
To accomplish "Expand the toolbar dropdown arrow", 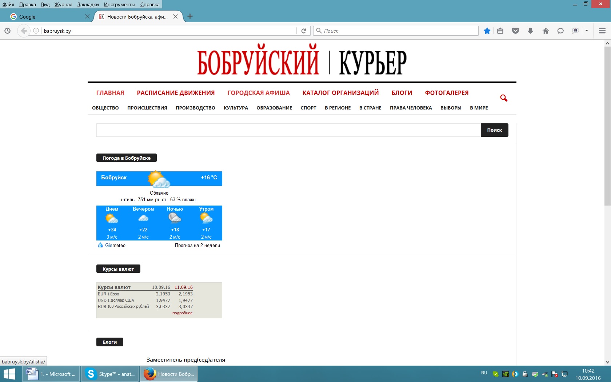I will click(587, 31).
